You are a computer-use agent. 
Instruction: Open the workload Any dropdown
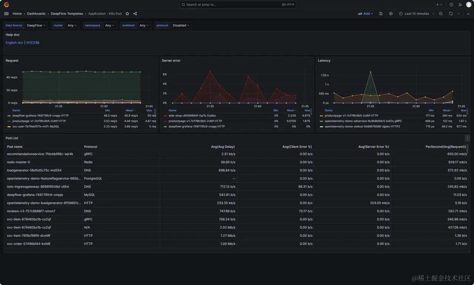point(144,26)
